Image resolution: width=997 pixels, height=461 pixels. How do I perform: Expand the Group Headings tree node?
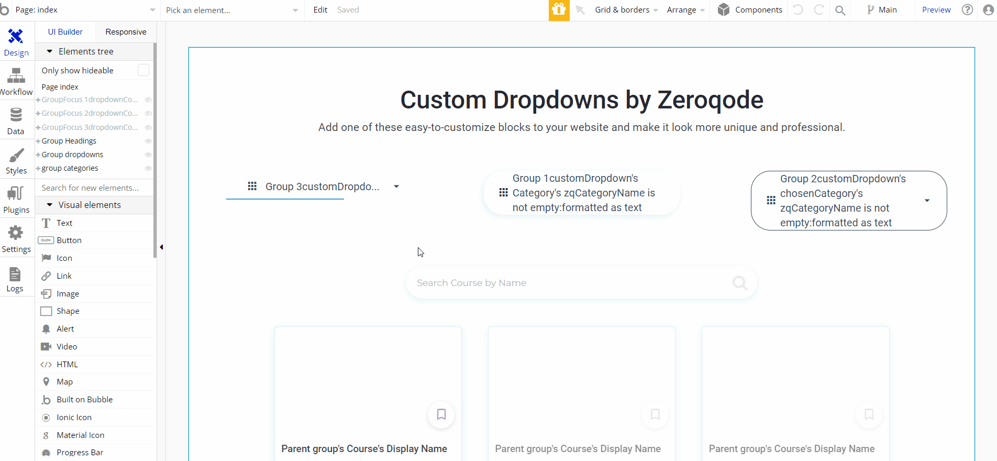[x=38, y=141]
